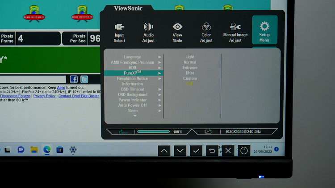Click the Twitter share icon
Image resolution: width=335 pixels, height=188 pixels.
tap(84, 79)
